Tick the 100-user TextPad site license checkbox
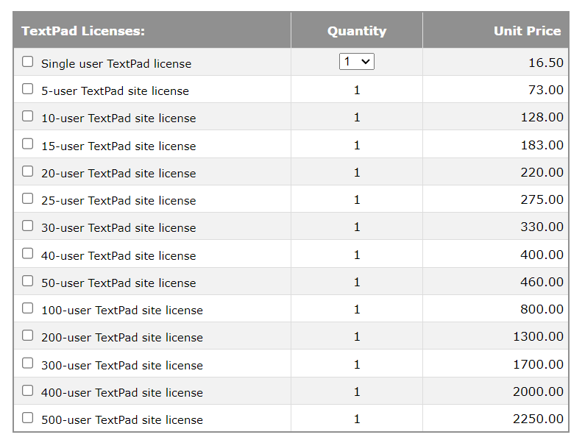The height and width of the screenshot is (443, 571). point(28,308)
